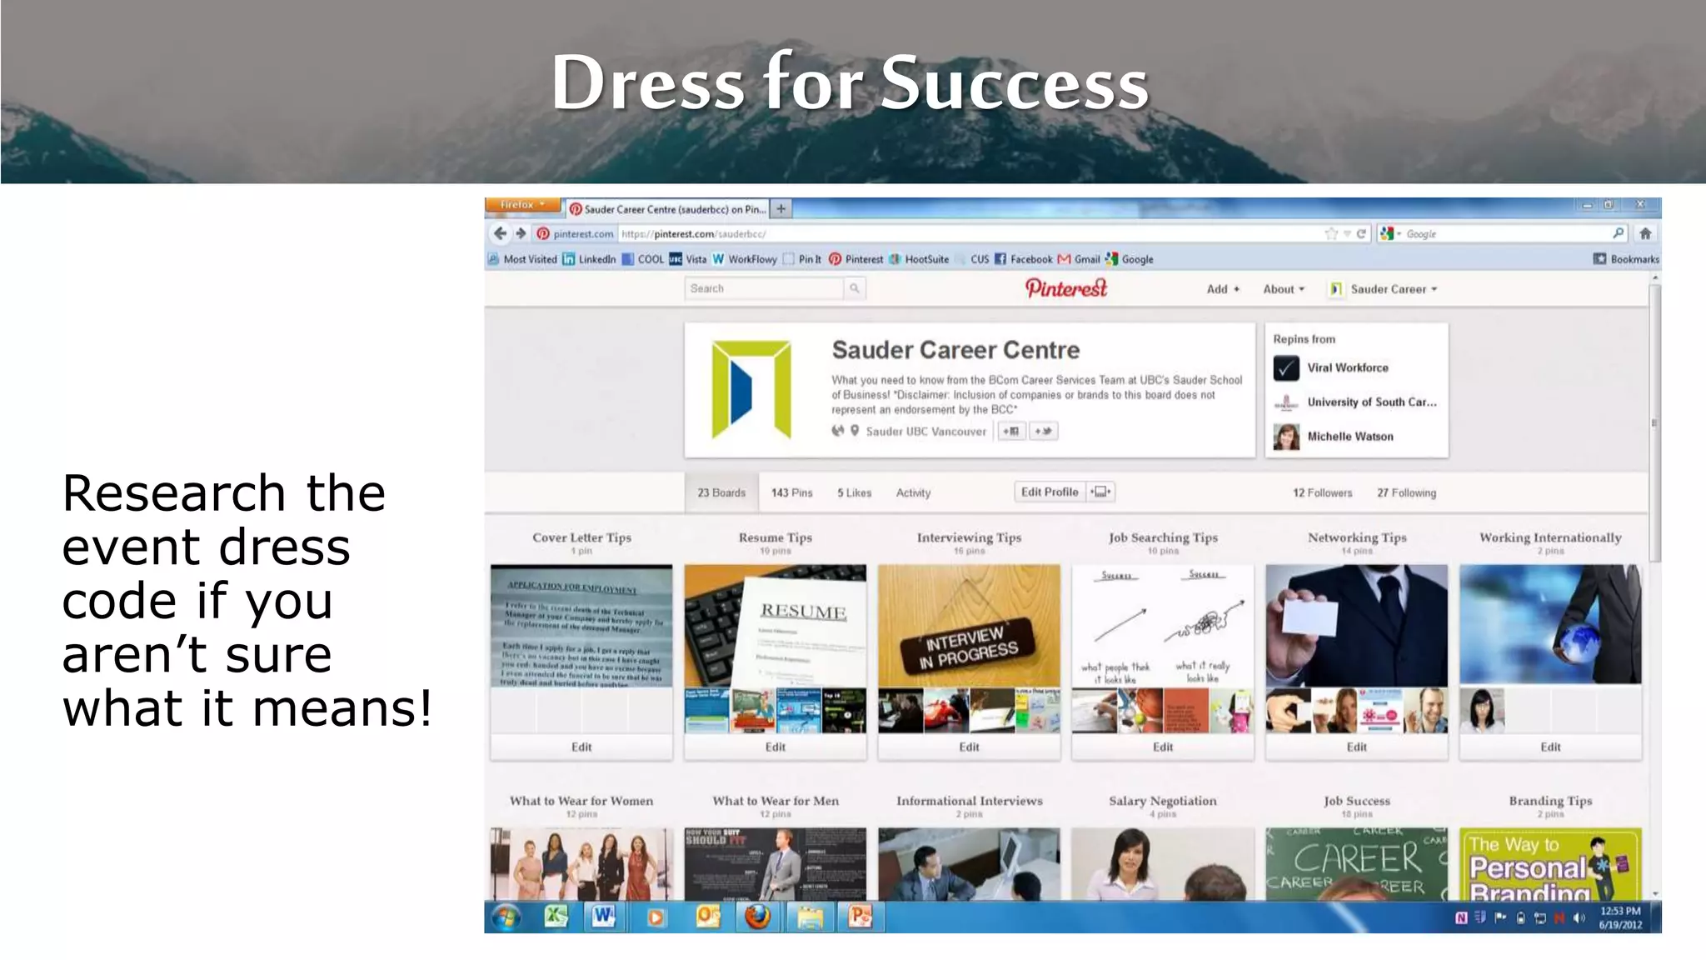Screen dimensions: 1706x960
Task: Click the Pinterest search magnifier button
Action: 855,288
